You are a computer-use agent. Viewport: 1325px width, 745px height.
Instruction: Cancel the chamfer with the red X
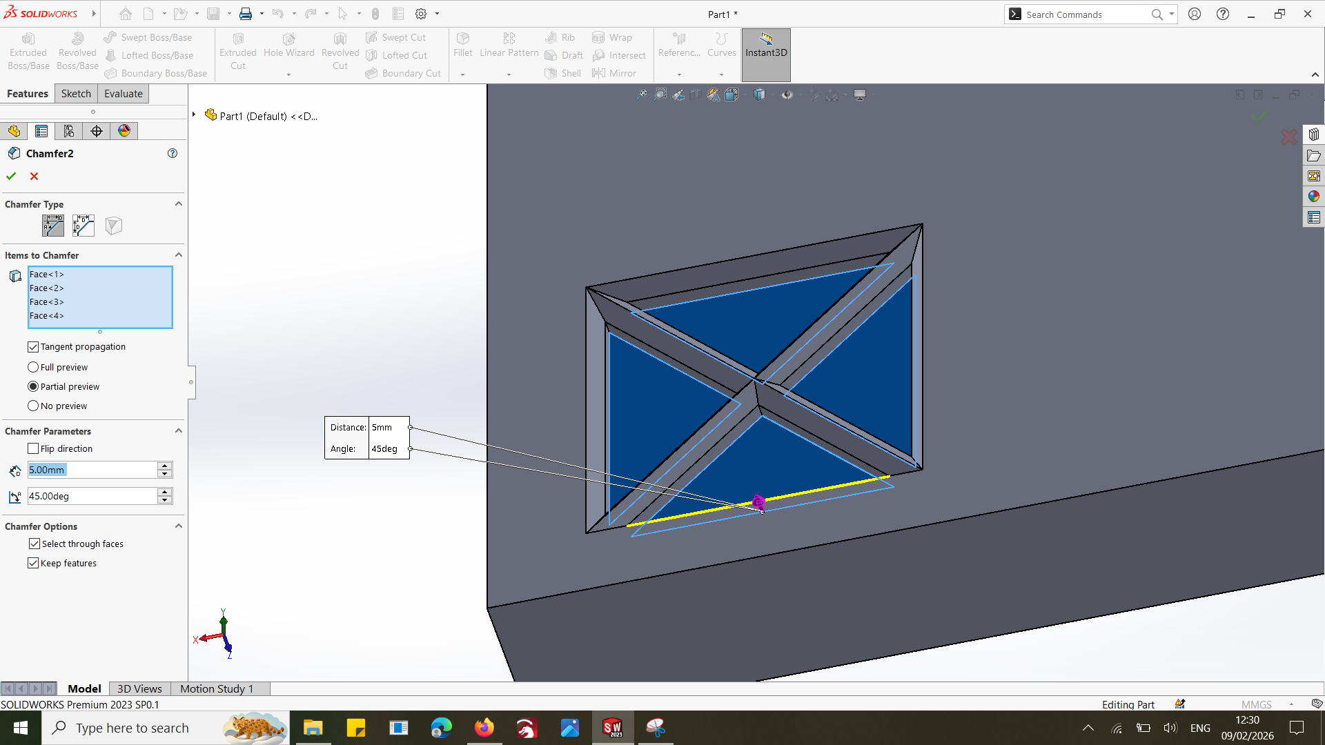tap(34, 177)
